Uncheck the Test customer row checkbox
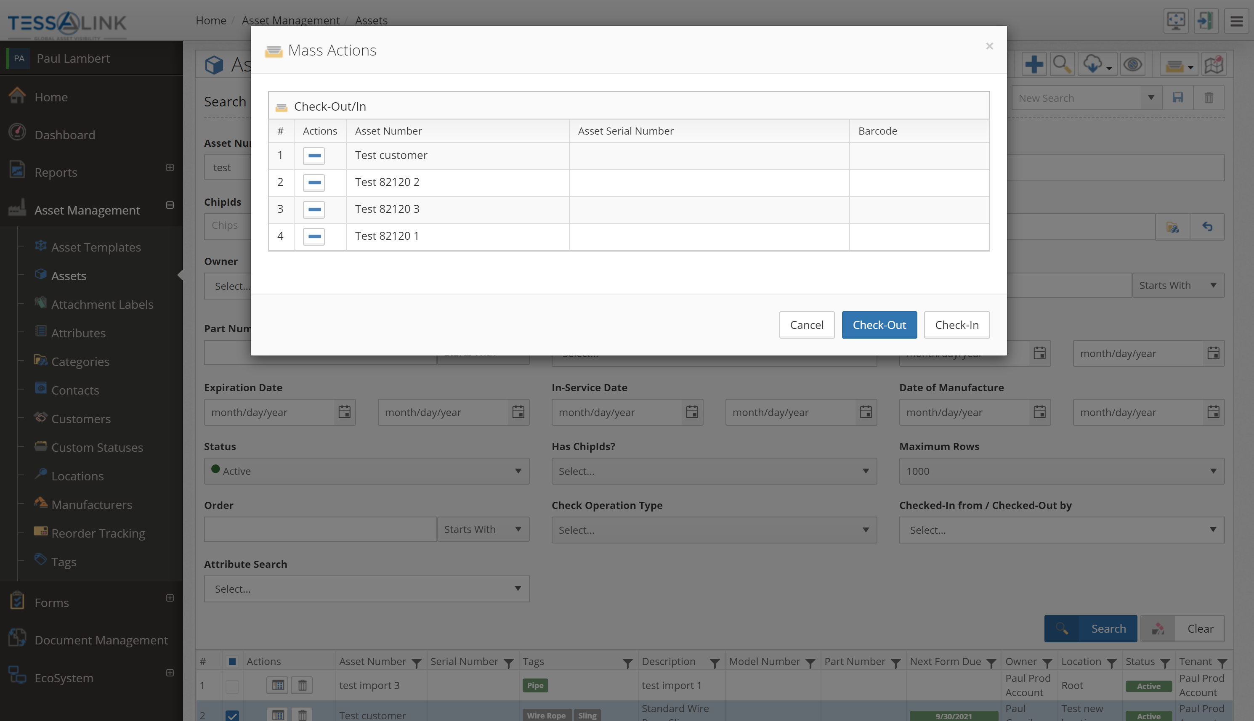 coord(232,716)
